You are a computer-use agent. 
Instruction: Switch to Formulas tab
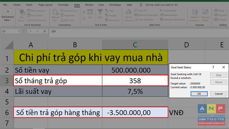pos(63,5)
